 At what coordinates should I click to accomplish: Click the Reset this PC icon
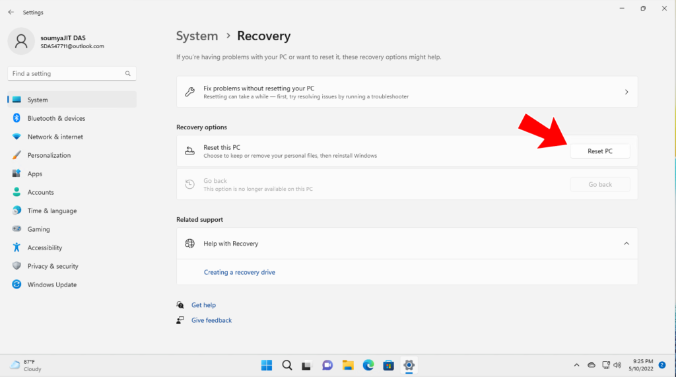tap(189, 151)
